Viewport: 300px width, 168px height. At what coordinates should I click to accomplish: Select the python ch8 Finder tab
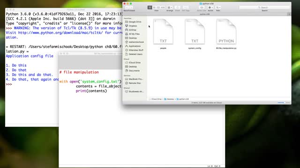[x=205, y=14]
